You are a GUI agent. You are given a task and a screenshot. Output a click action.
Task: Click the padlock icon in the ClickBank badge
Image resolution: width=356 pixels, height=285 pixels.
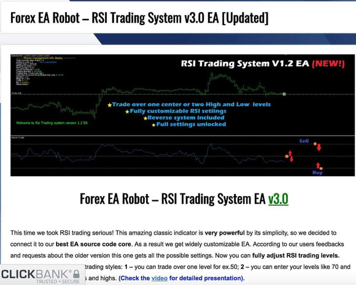click(76, 274)
